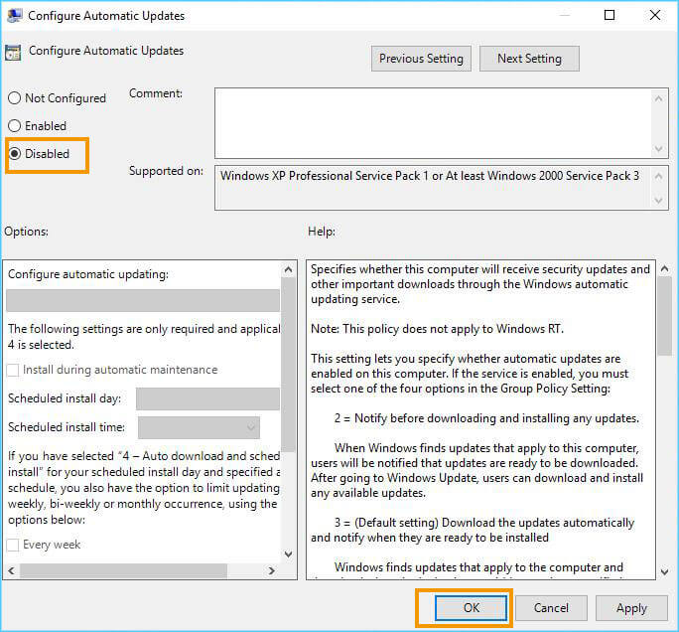The image size is (679, 632).
Task: Select the Not Configured radio button
Action: click(x=15, y=98)
